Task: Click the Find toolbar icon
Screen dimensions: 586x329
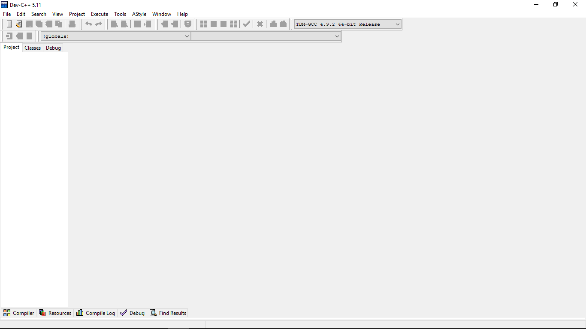Action: coord(114,24)
